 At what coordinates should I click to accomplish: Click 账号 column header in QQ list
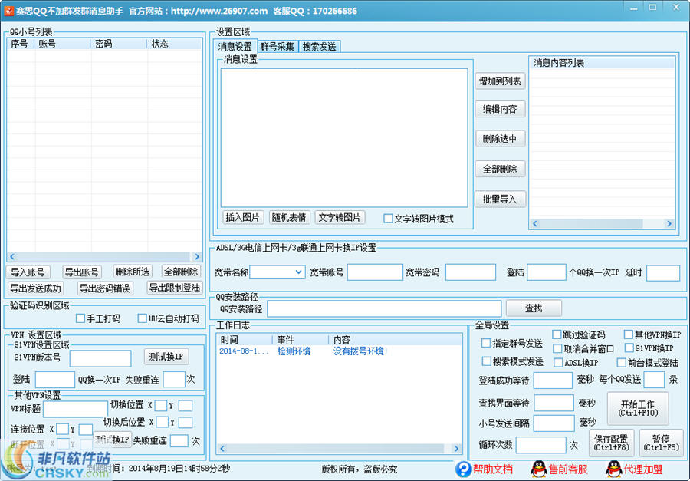click(x=63, y=44)
